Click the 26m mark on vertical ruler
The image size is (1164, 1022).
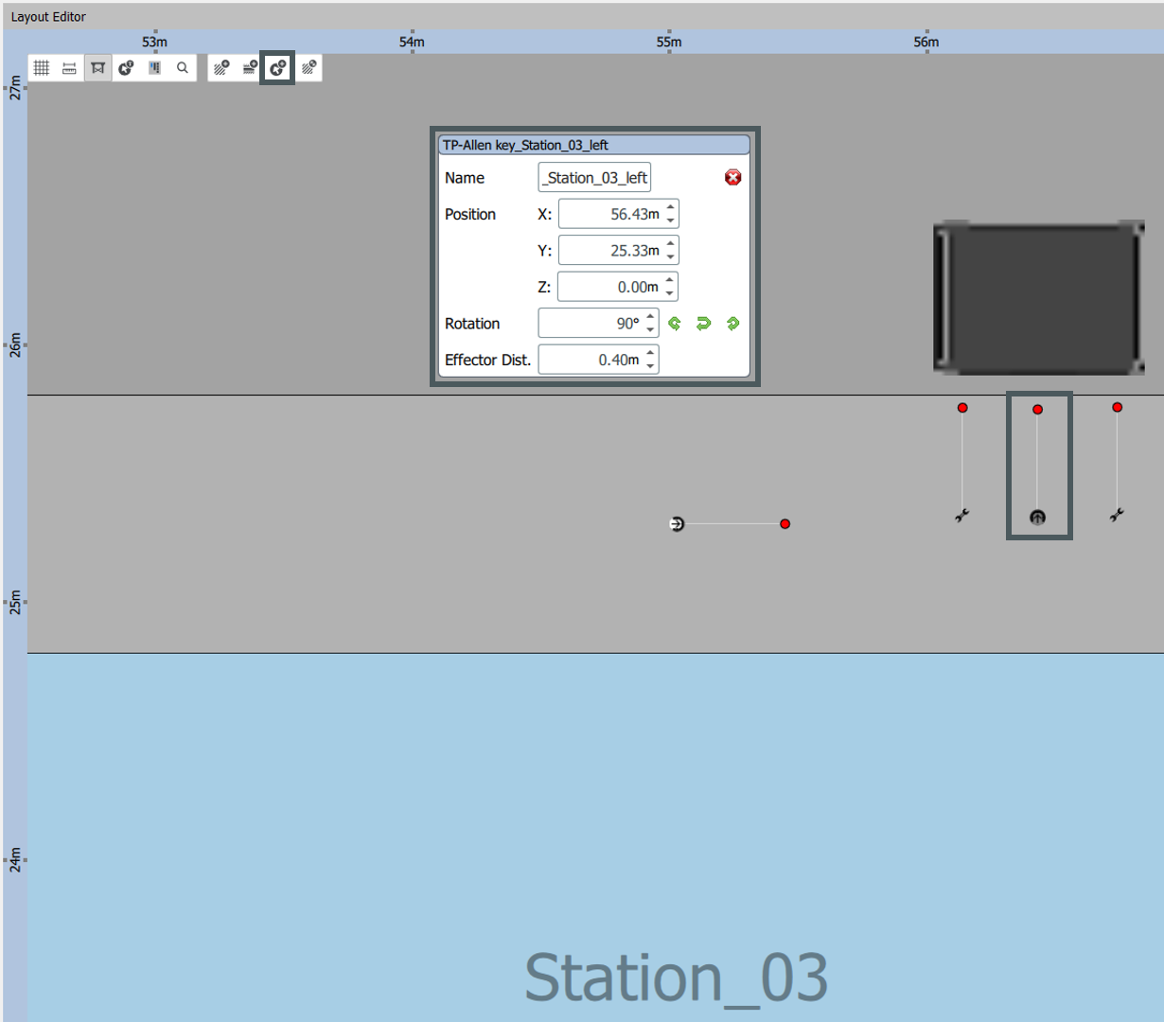15,345
